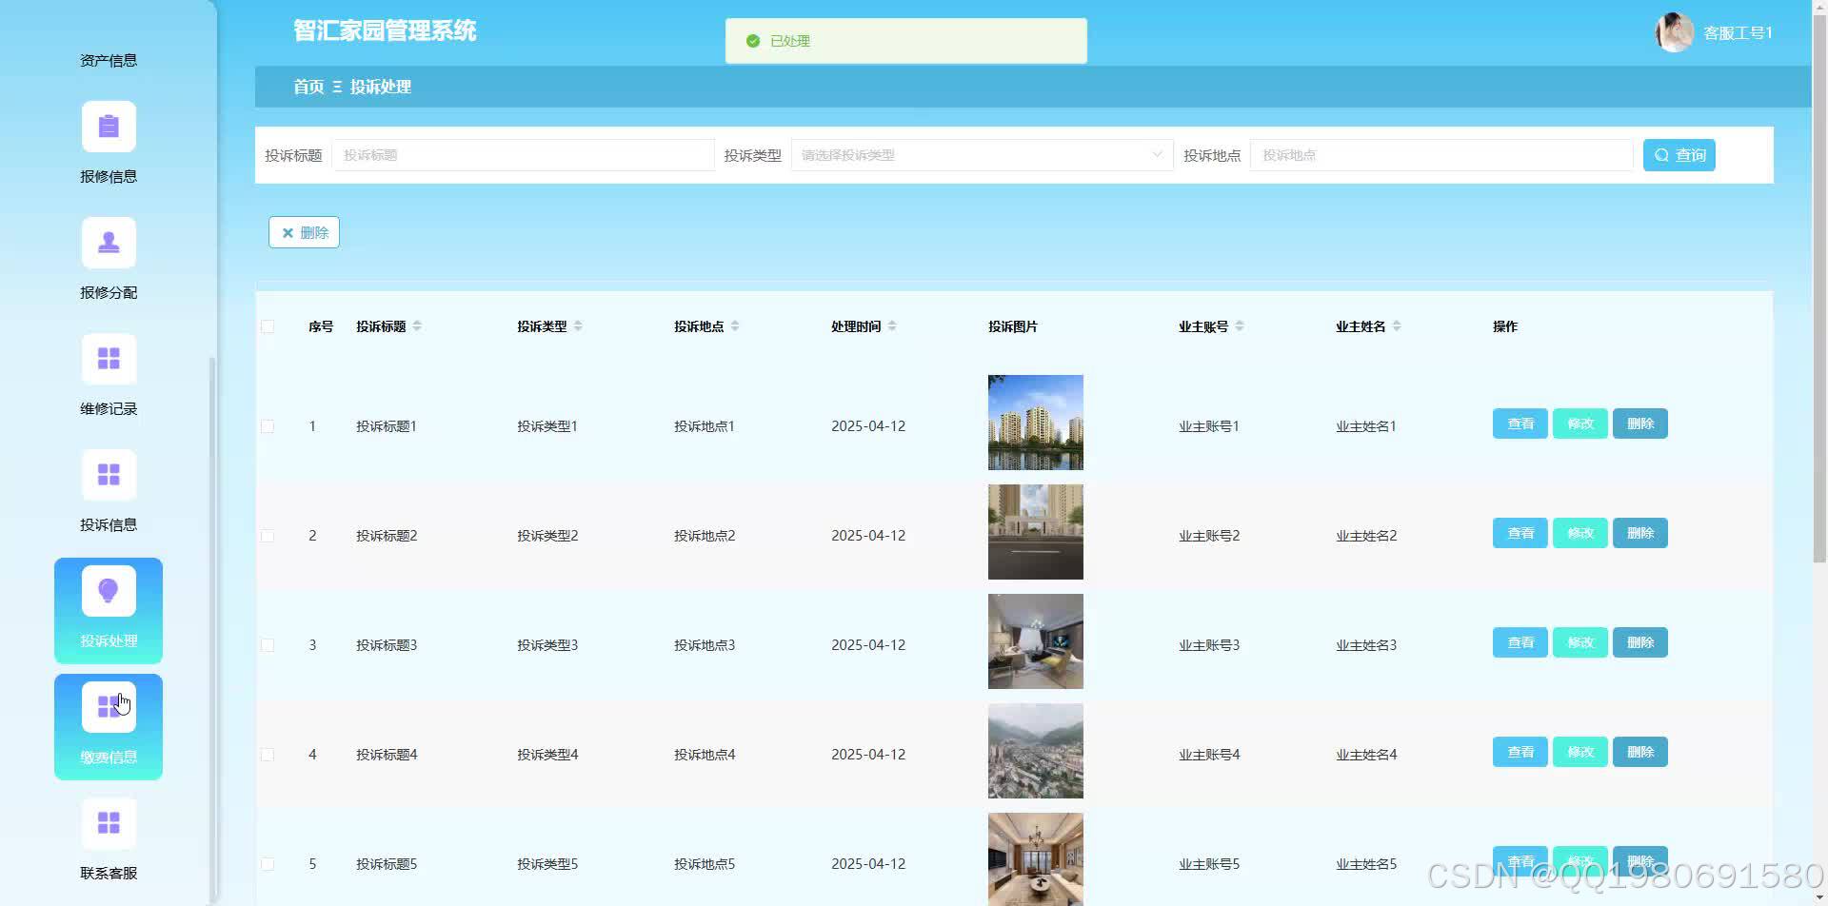Select the 报修信息 sidebar icon

pos(109,126)
